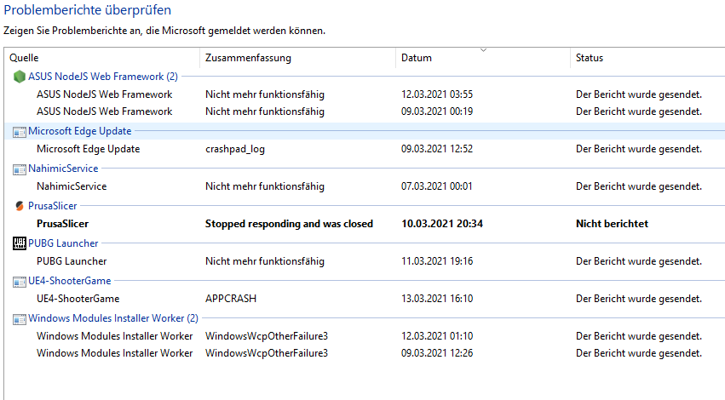Viewport: 725px width, 400px height.
Task: Collapse the ASUS NodeJS Web Framework (2) group
Action: (x=102, y=77)
